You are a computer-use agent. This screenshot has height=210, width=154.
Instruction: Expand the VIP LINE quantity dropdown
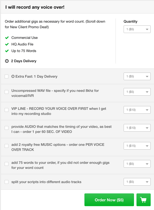(x=137, y=110)
